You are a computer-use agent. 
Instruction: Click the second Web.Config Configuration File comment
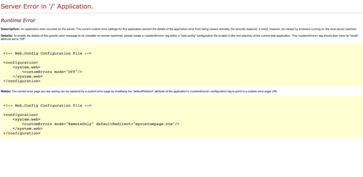(47, 105)
